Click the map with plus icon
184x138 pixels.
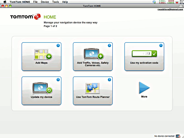pyautogui.click(x=43, y=54)
